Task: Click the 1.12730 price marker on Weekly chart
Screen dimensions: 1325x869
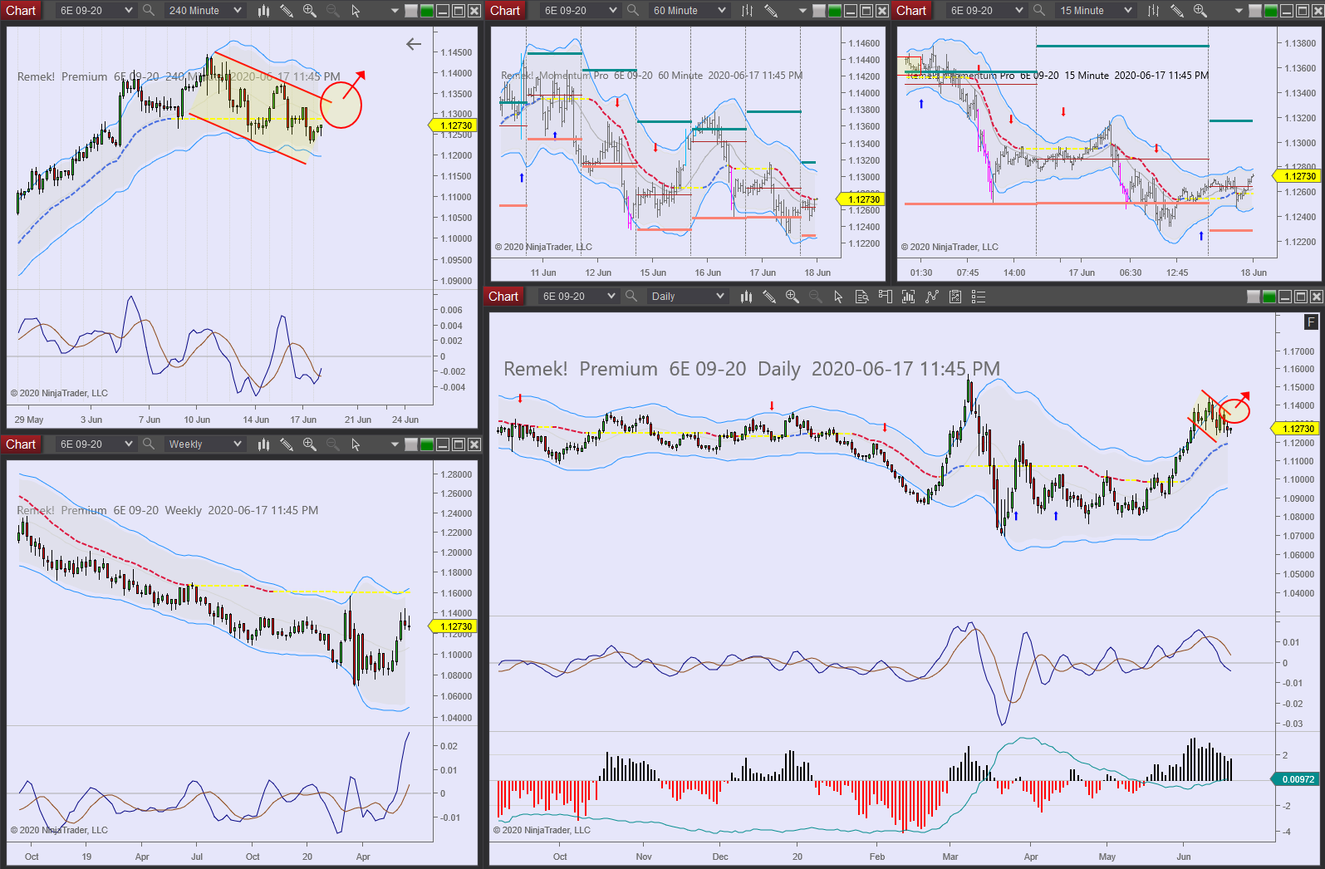Action: pyautogui.click(x=454, y=626)
